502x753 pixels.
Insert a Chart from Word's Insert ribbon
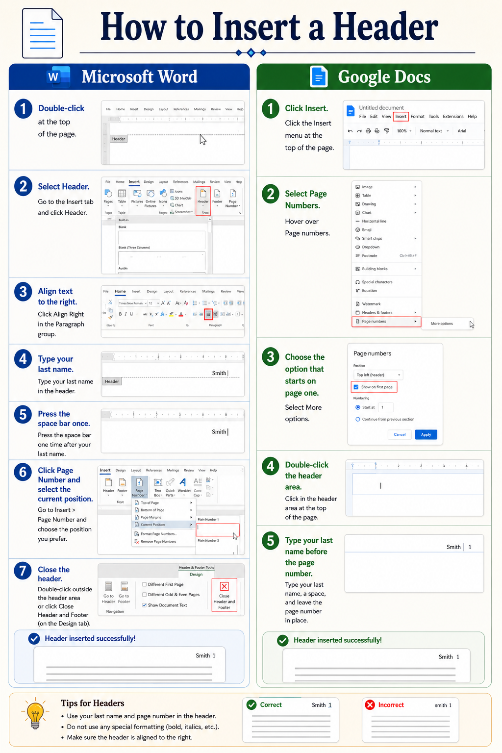177,205
